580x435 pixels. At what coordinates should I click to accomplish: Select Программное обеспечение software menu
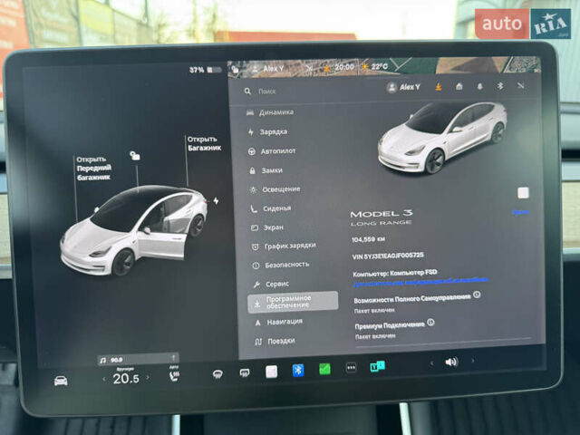[293, 302]
